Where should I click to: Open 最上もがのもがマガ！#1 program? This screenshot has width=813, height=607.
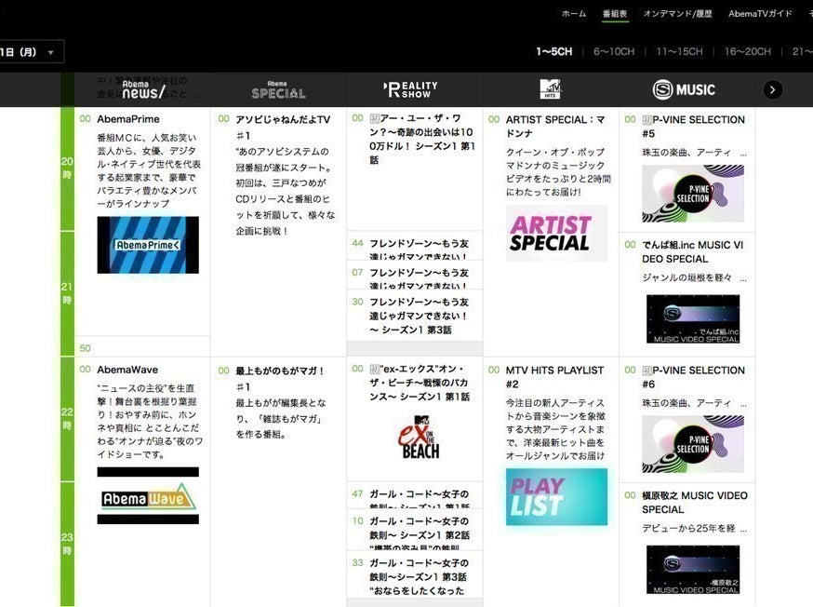point(280,379)
